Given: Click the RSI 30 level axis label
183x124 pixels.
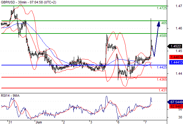Looking at the screenshot, I should [180, 117].
